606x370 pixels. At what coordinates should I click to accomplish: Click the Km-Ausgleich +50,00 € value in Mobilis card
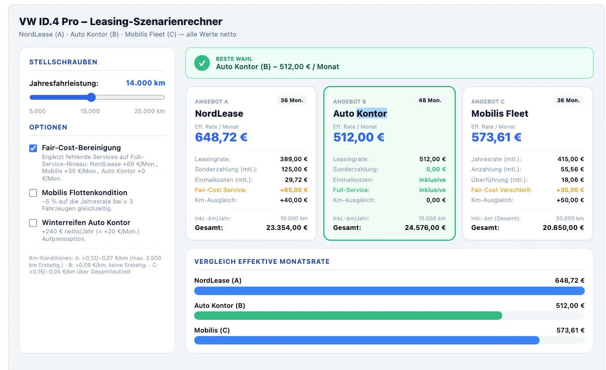570,200
